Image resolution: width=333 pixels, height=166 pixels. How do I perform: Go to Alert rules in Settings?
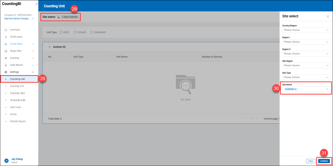15,107
